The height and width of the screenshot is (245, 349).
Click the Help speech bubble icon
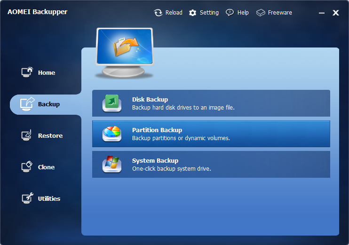pos(230,12)
